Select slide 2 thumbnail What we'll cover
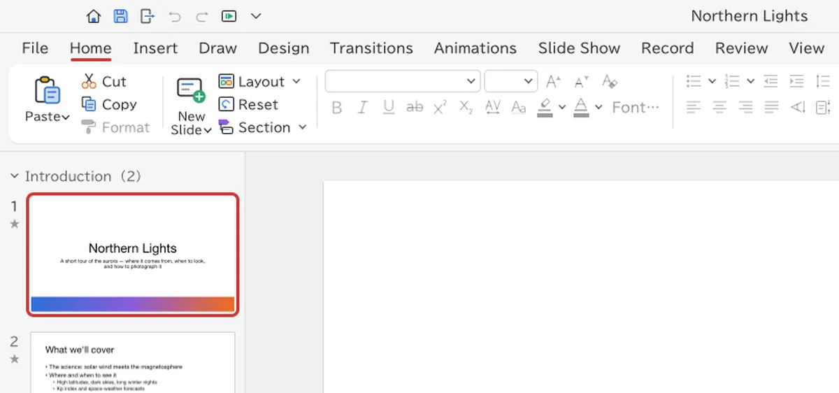The image size is (839, 393). tap(133, 362)
